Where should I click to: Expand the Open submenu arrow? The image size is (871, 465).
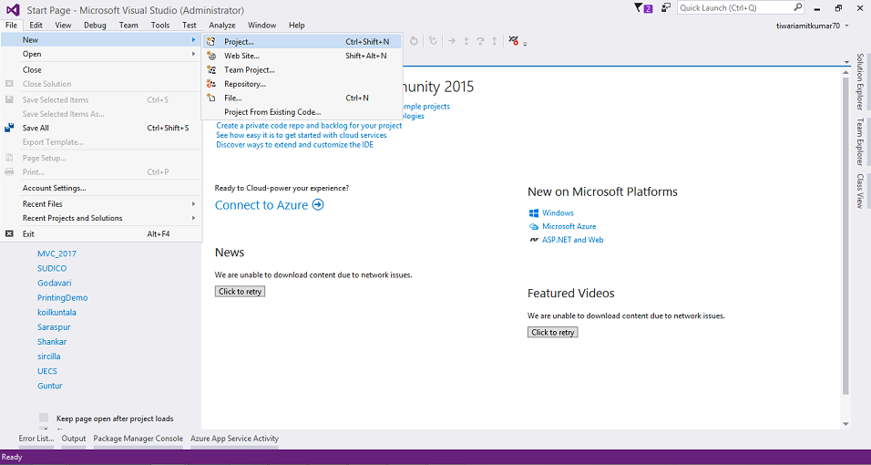(194, 54)
